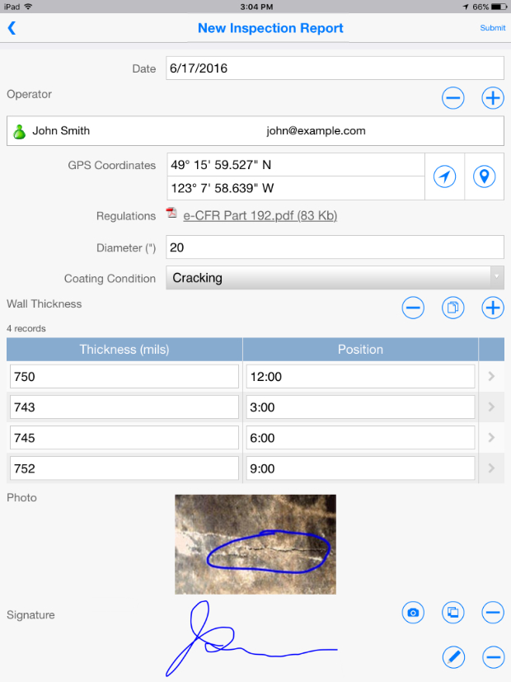Submit the inspection report
The height and width of the screenshot is (682, 511).
[492, 28]
